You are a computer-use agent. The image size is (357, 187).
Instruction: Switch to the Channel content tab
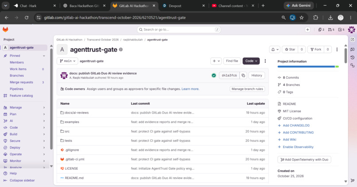point(233,6)
